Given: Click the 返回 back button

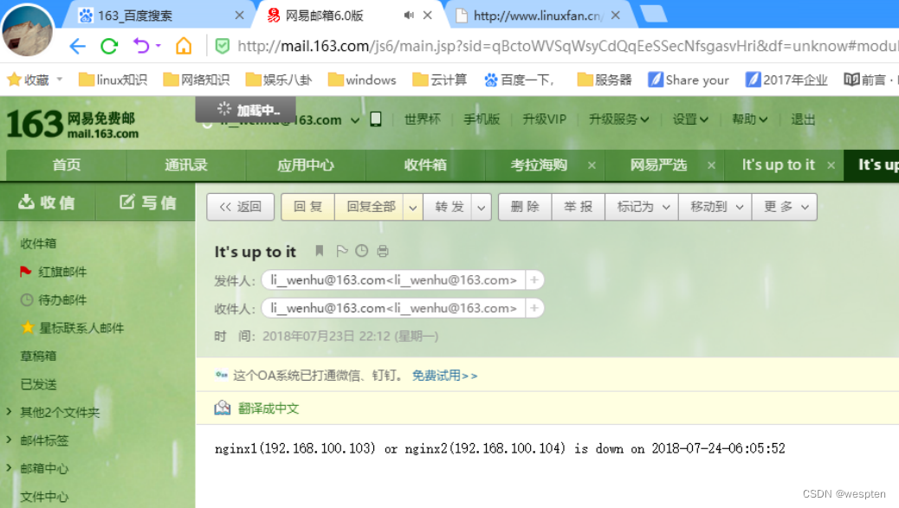Looking at the screenshot, I should pos(240,207).
